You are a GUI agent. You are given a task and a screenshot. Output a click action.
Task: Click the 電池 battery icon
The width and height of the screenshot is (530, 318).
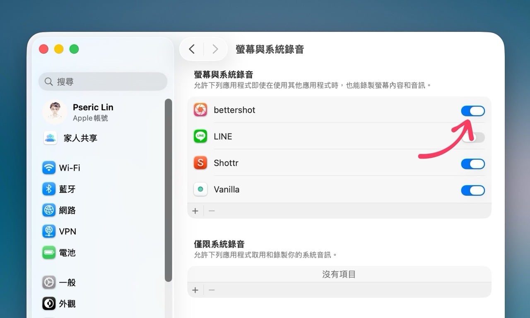pyautogui.click(x=49, y=253)
